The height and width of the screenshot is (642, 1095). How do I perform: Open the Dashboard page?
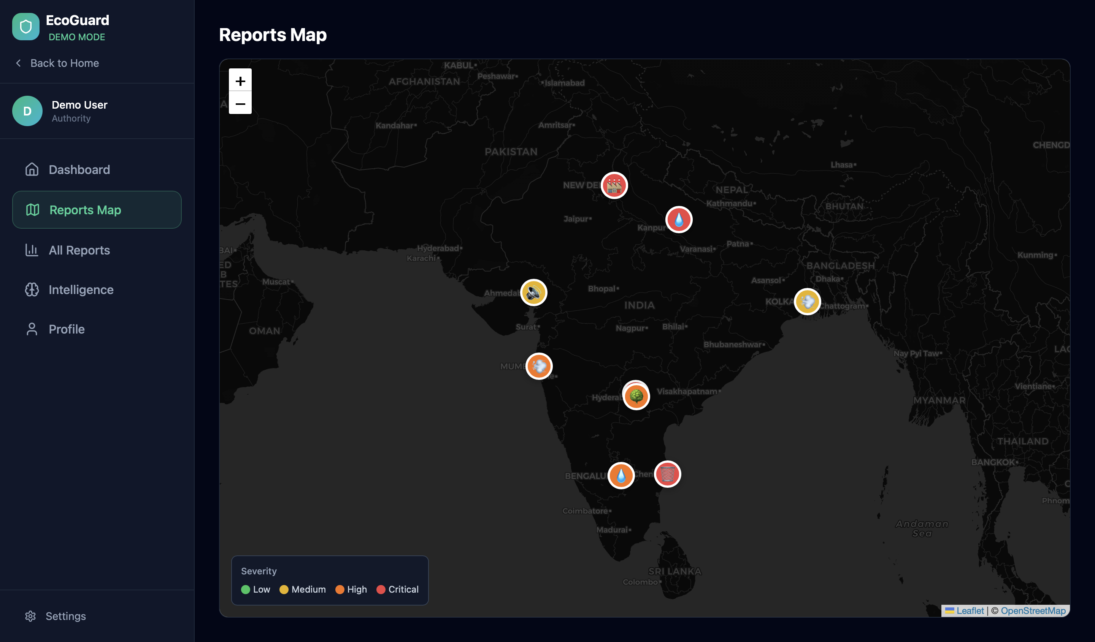point(79,170)
